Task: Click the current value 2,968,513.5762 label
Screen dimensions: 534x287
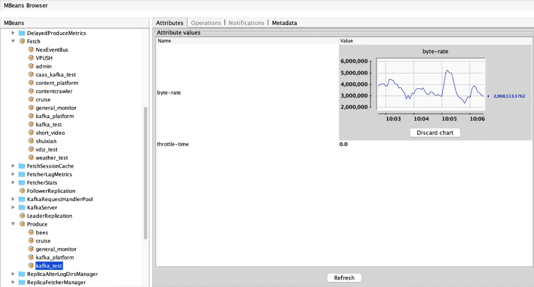Action: pyautogui.click(x=509, y=96)
